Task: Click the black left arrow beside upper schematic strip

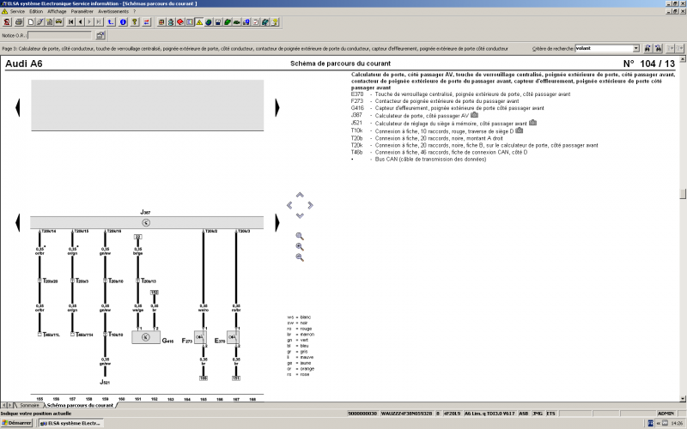Action: pos(17,108)
